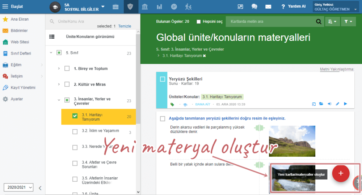Open the bar chart statistics icon
Viewport: 362px width, 195px height.
pyautogui.click(x=159, y=7)
